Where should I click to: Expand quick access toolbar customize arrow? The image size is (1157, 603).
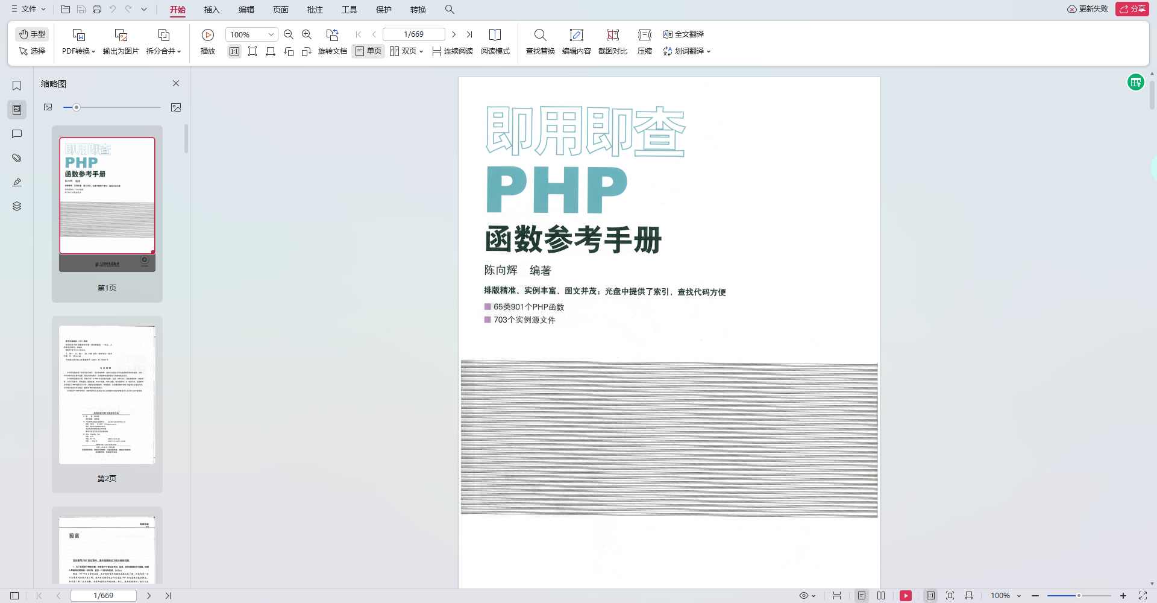pyautogui.click(x=144, y=10)
